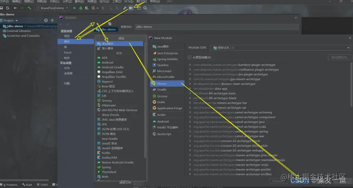Select jdbc-demo module in Project Structure
This screenshot has width=353, height=188.
pyautogui.click(x=106, y=29)
